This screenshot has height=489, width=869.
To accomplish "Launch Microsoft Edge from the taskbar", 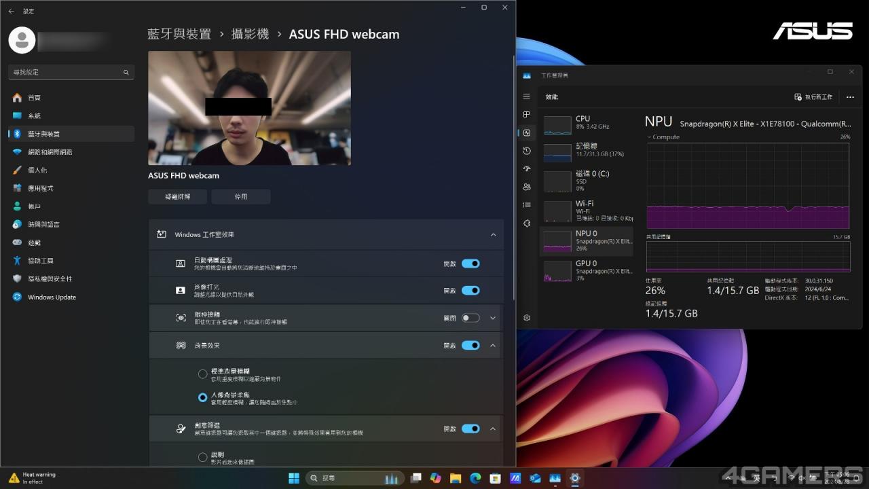I will point(475,478).
